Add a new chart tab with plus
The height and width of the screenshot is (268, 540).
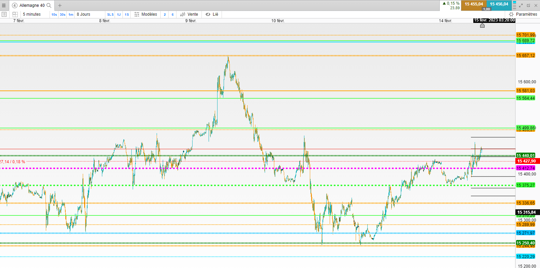click(60, 5)
